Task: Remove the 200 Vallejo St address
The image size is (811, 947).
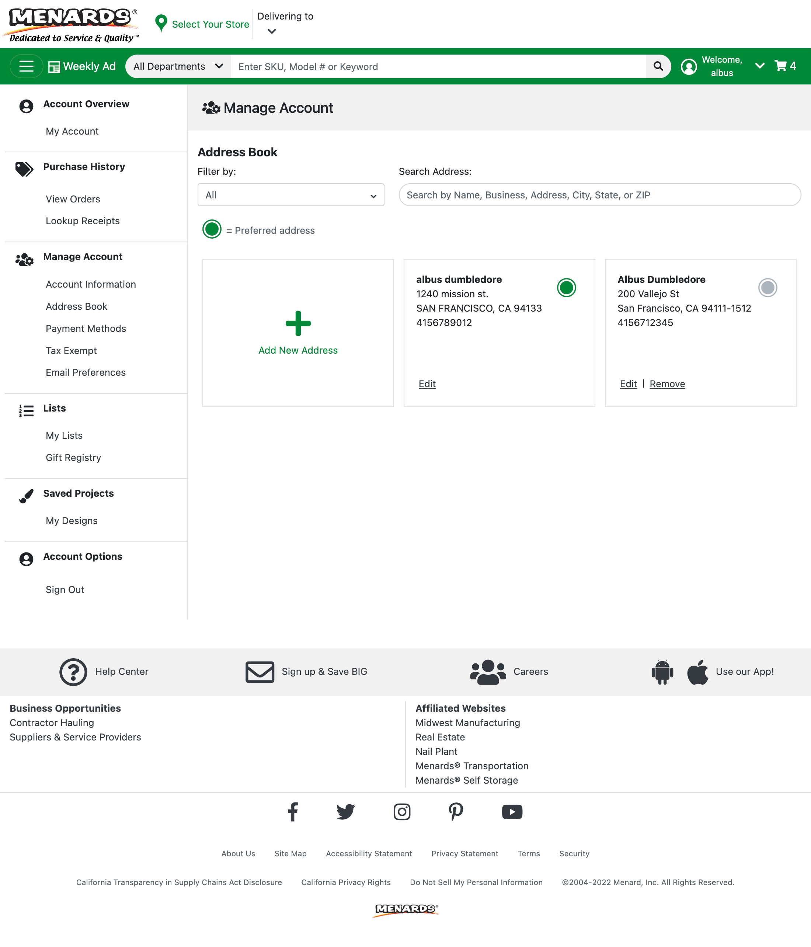Action: click(x=667, y=384)
